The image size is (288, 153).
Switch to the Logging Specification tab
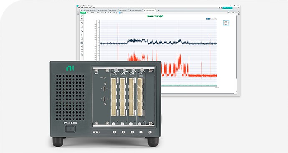(136, 10)
